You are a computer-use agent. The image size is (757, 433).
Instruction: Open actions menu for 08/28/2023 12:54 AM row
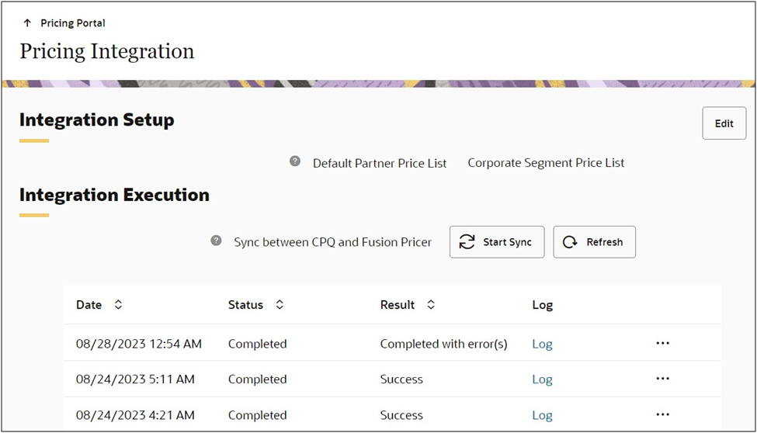[662, 343]
